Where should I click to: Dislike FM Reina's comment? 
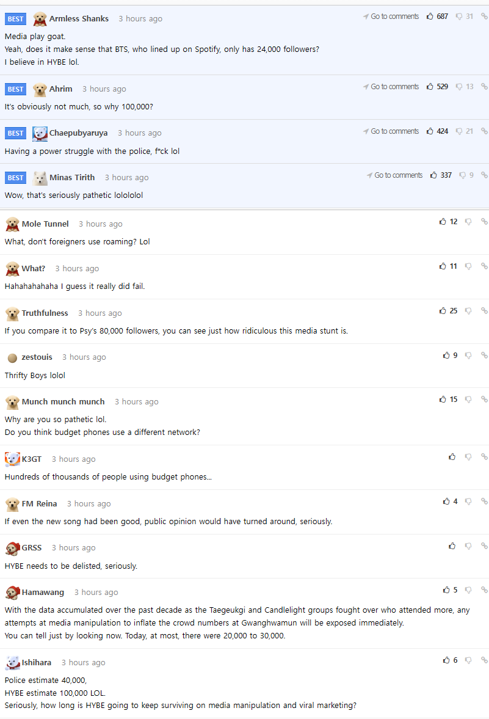click(x=468, y=502)
